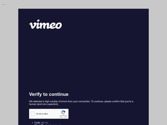Click the Verify to continue heading
The height and width of the screenshot is (125, 167).
click(49, 94)
